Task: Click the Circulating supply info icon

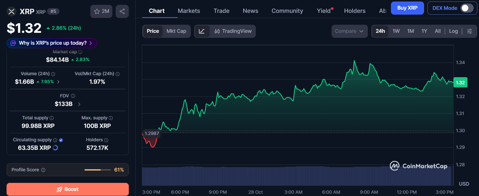Action: pyautogui.click(x=55, y=140)
